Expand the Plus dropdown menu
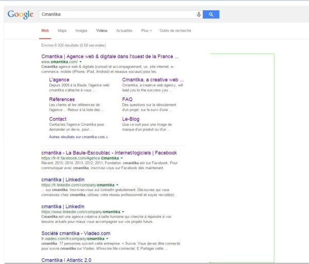Viewport: 309px width, 264px height. (146, 30)
